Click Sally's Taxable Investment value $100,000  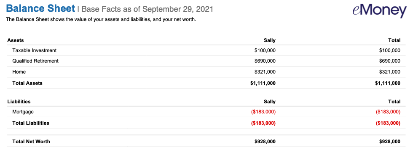point(265,50)
